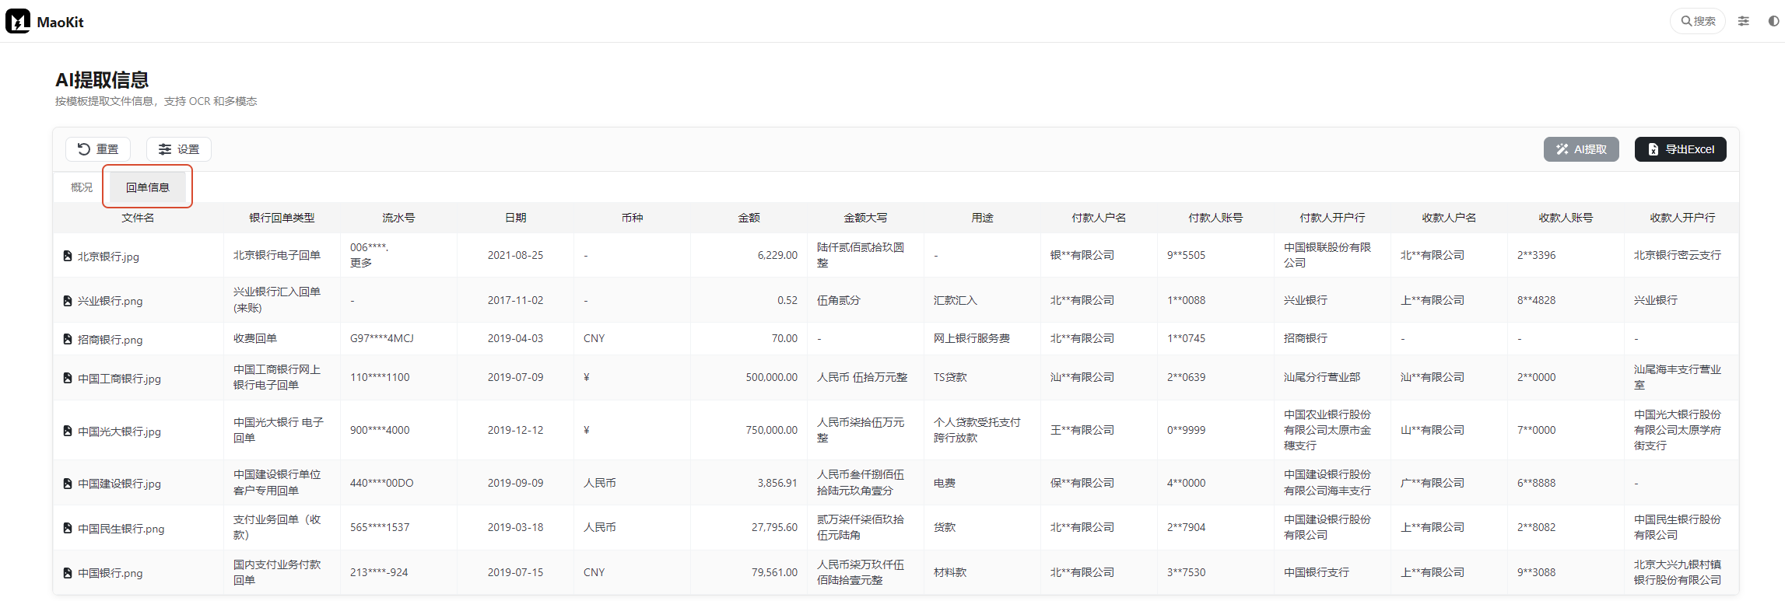Click the date 2021-08-25
Screen dimensions: 1785x601
coord(516,255)
